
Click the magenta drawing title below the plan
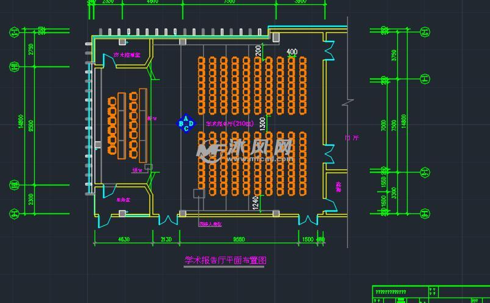(225, 260)
